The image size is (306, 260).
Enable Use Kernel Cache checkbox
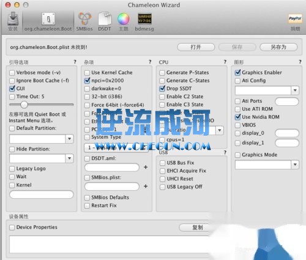(87, 73)
